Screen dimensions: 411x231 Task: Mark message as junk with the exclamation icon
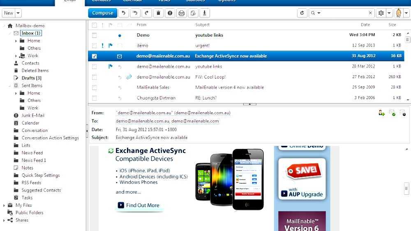click(x=170, y=13)
